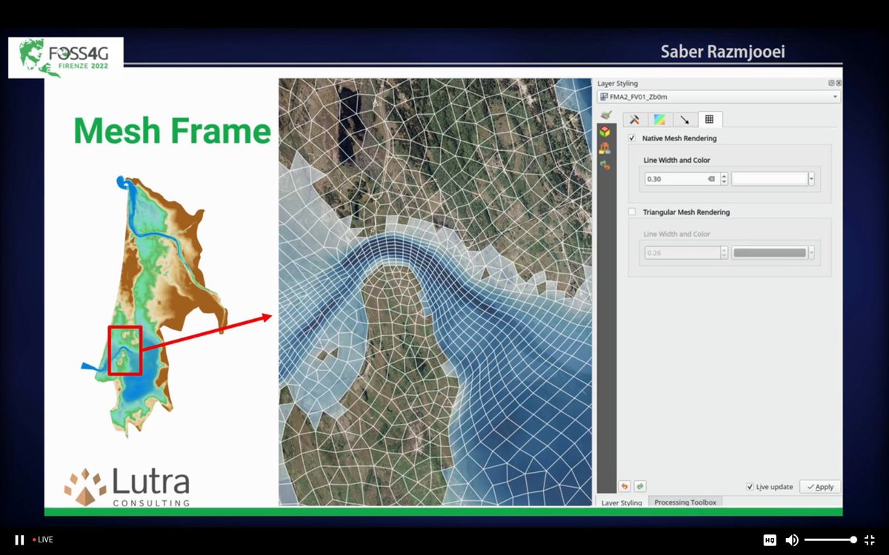
Task: Click the Apply button
Action: pos(820,487)
